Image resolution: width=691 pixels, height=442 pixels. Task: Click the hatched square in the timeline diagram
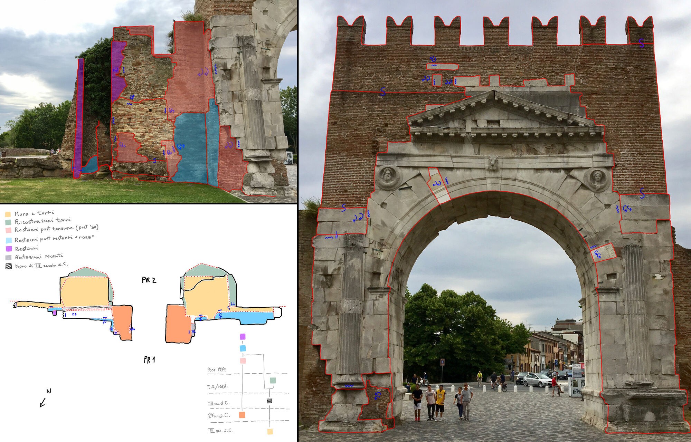(x=269, y=401)
